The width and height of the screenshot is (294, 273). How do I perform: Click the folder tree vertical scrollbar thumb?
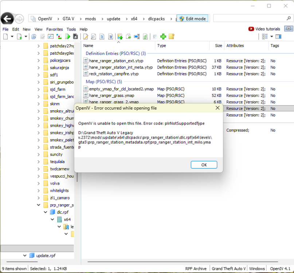pos(77,177)
